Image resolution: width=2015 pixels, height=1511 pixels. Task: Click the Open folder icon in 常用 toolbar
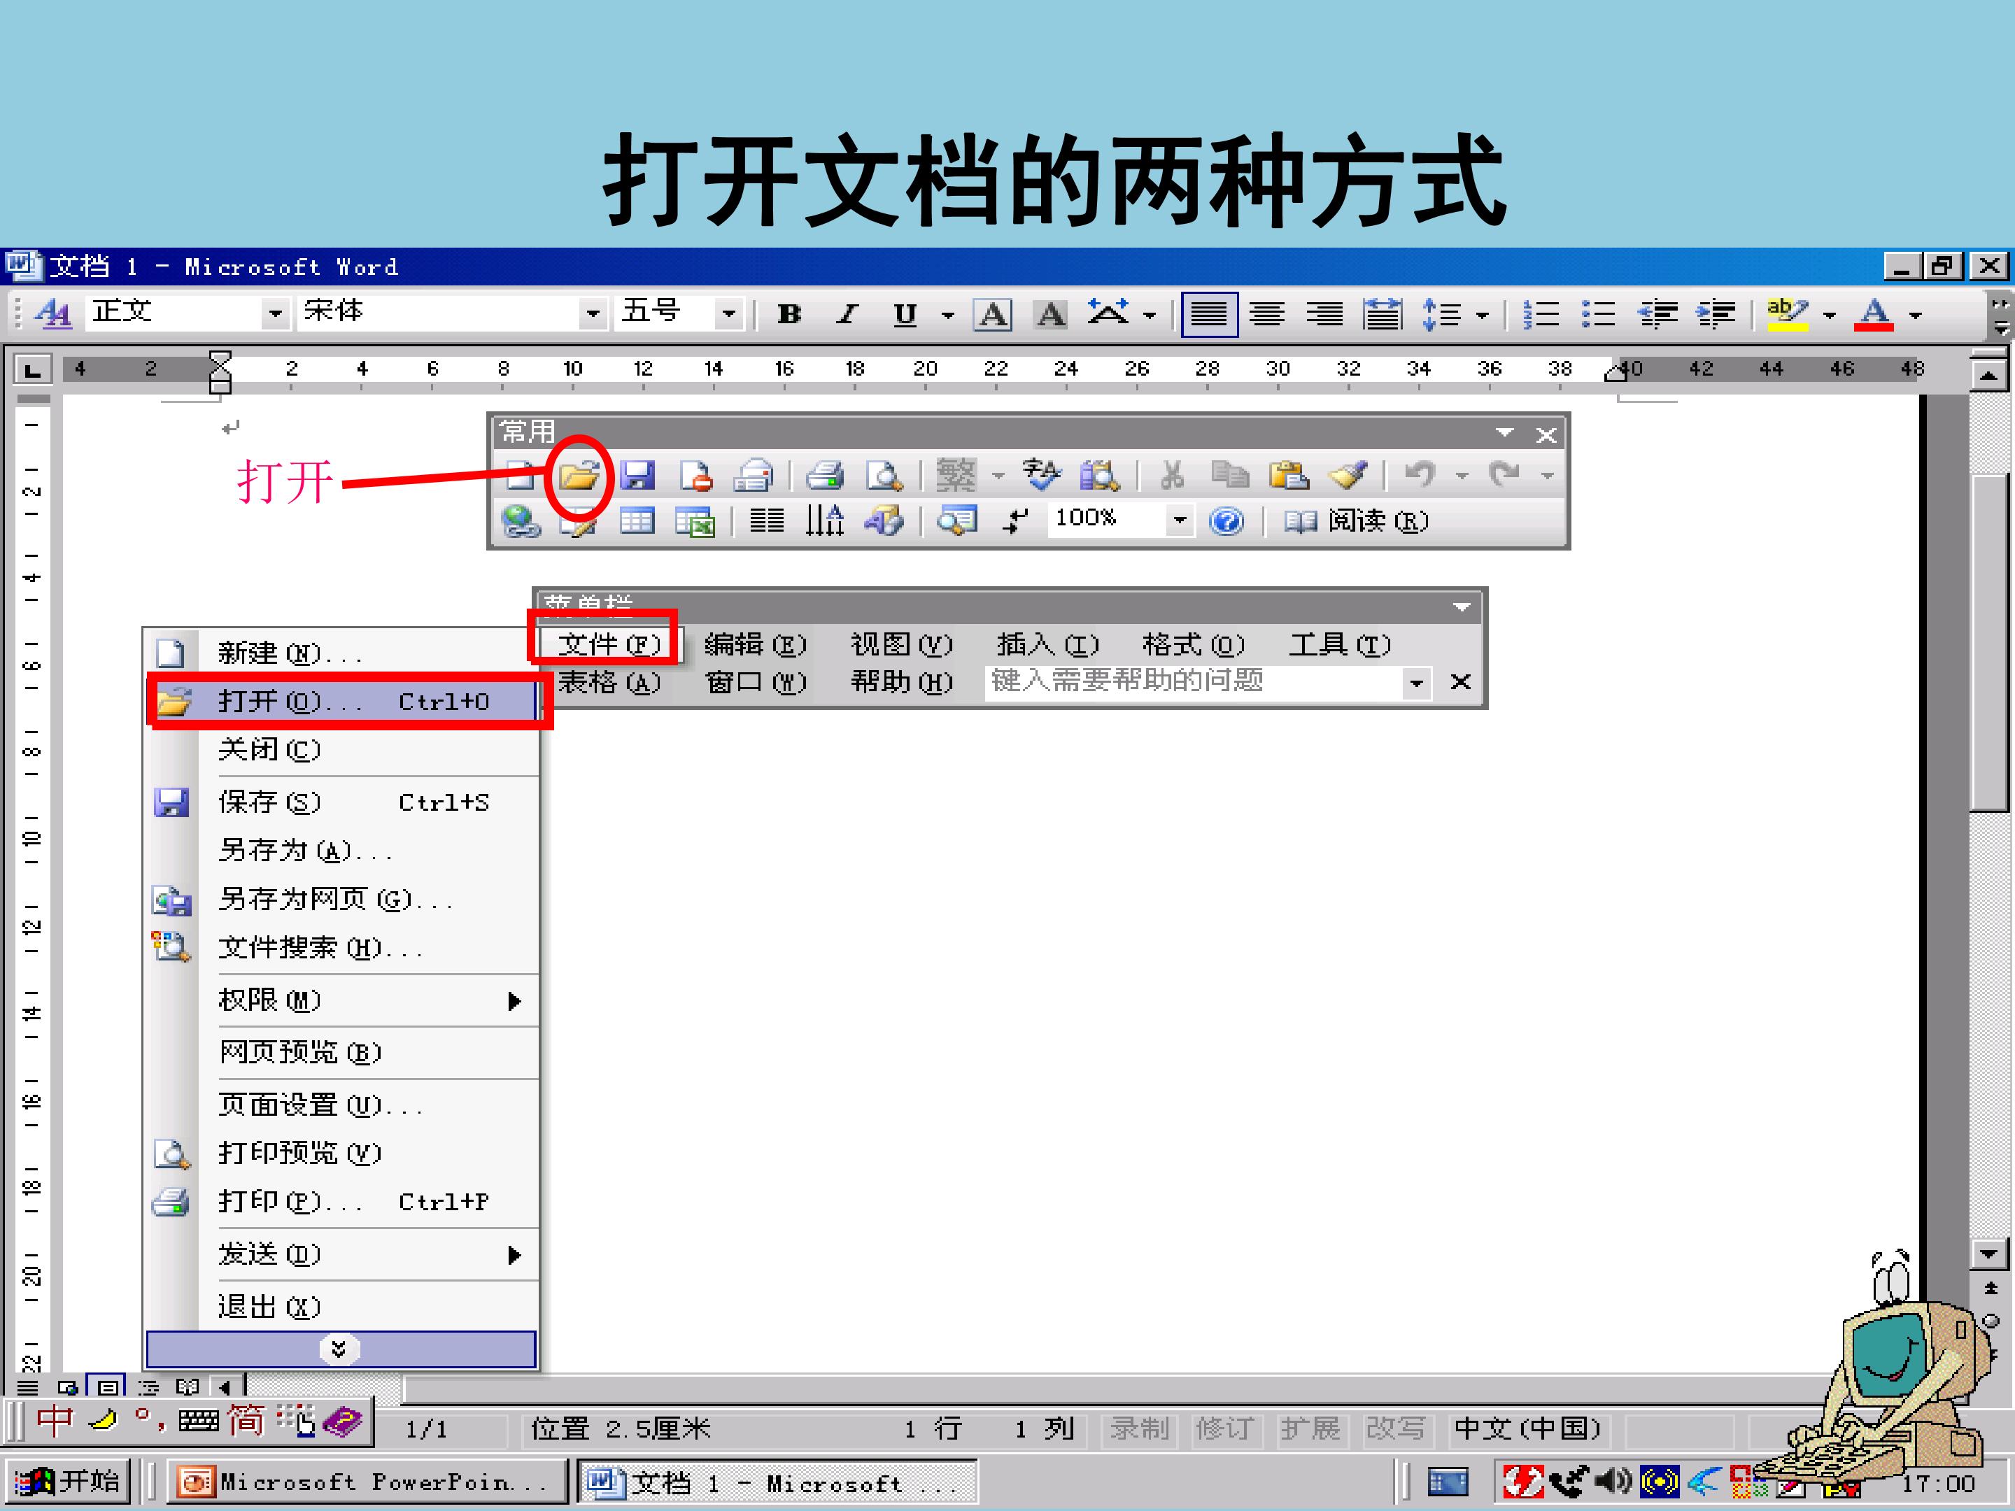579,474
